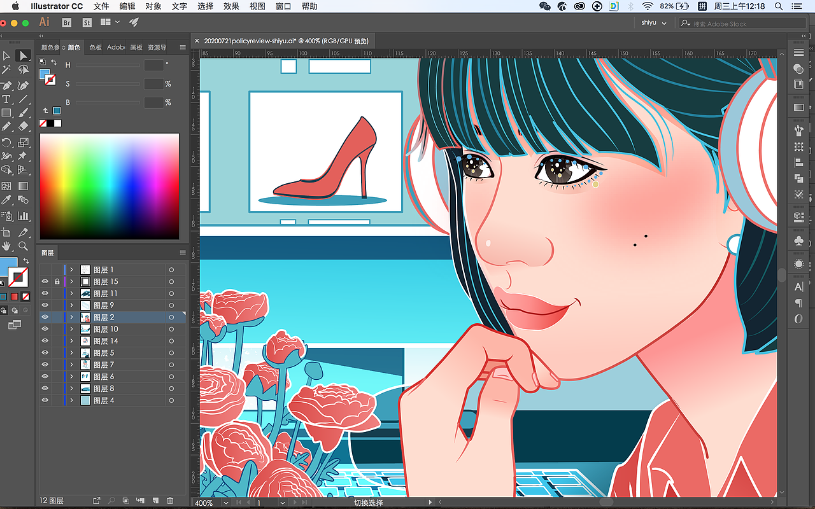Click the blue fill swatch in Color panel
Screen dimensions: 815x509
[45, 74]
